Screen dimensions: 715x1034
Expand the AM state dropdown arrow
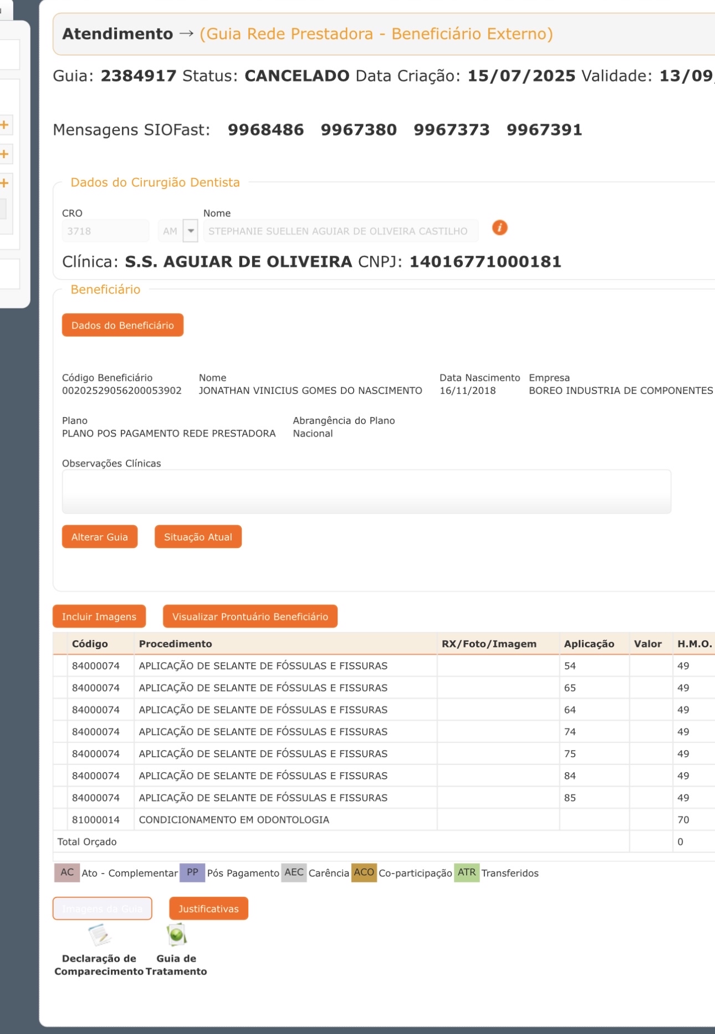click(x=190, y=231)
